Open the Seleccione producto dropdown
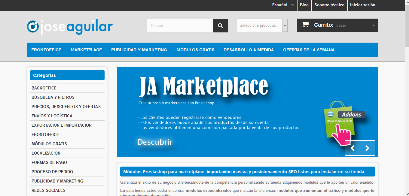The width and height of the screenshot is (409, 196). pyautogui.click(x=262, y=26)
